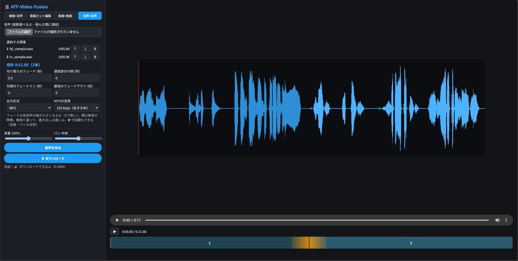518x261 pixels.
Task: Move fal_sample.wav down in the order
Action: point(85,49)
